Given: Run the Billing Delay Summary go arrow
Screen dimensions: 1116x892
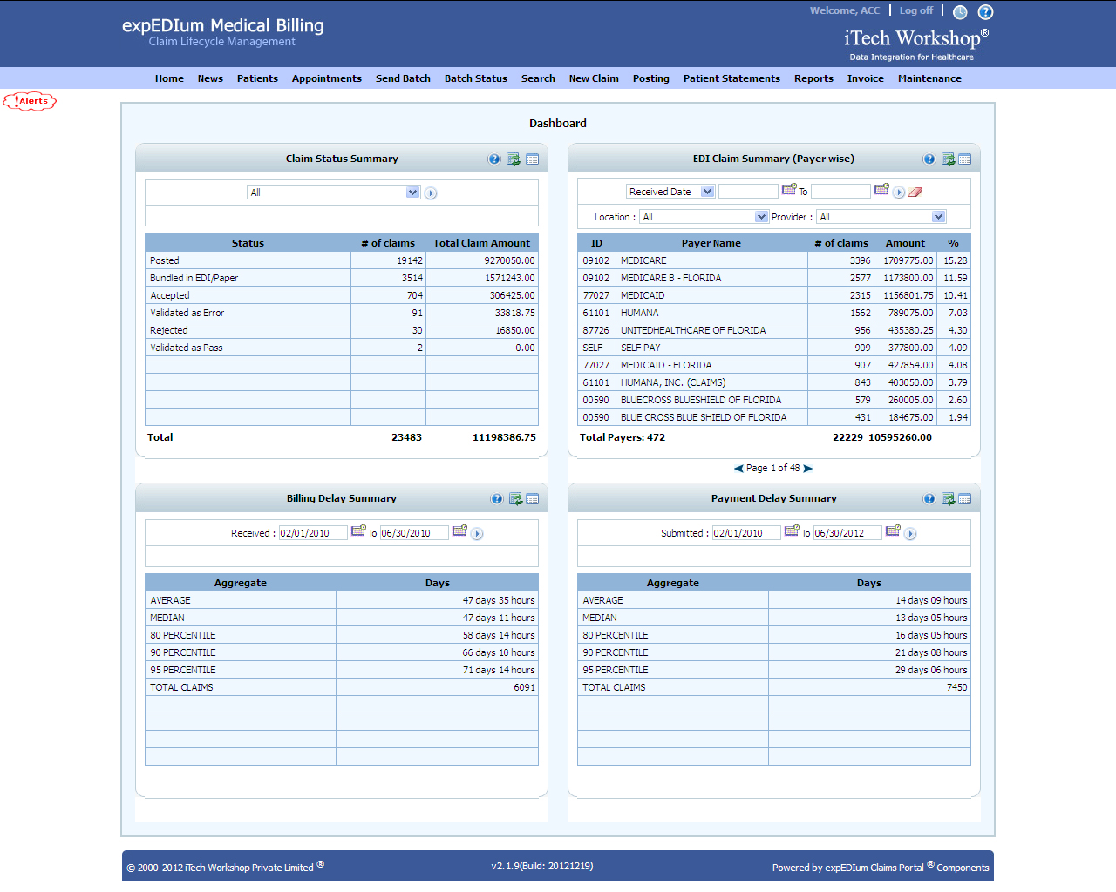Looking at the screenshot, I should (477, 534).
